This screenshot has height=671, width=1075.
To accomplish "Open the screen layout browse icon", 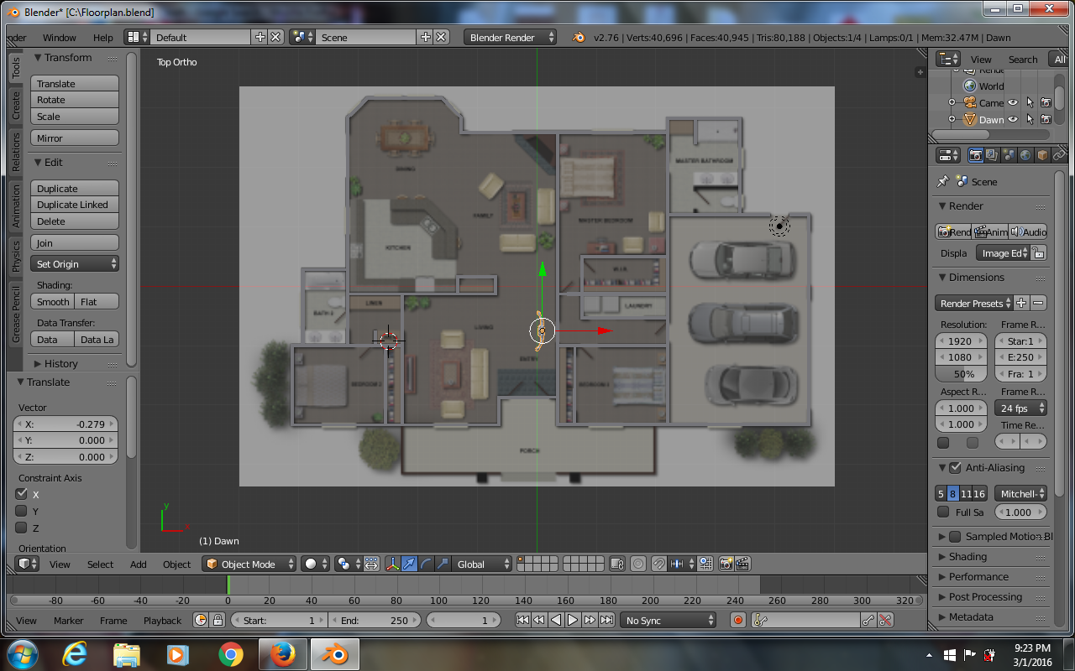I will click(137, 37).
